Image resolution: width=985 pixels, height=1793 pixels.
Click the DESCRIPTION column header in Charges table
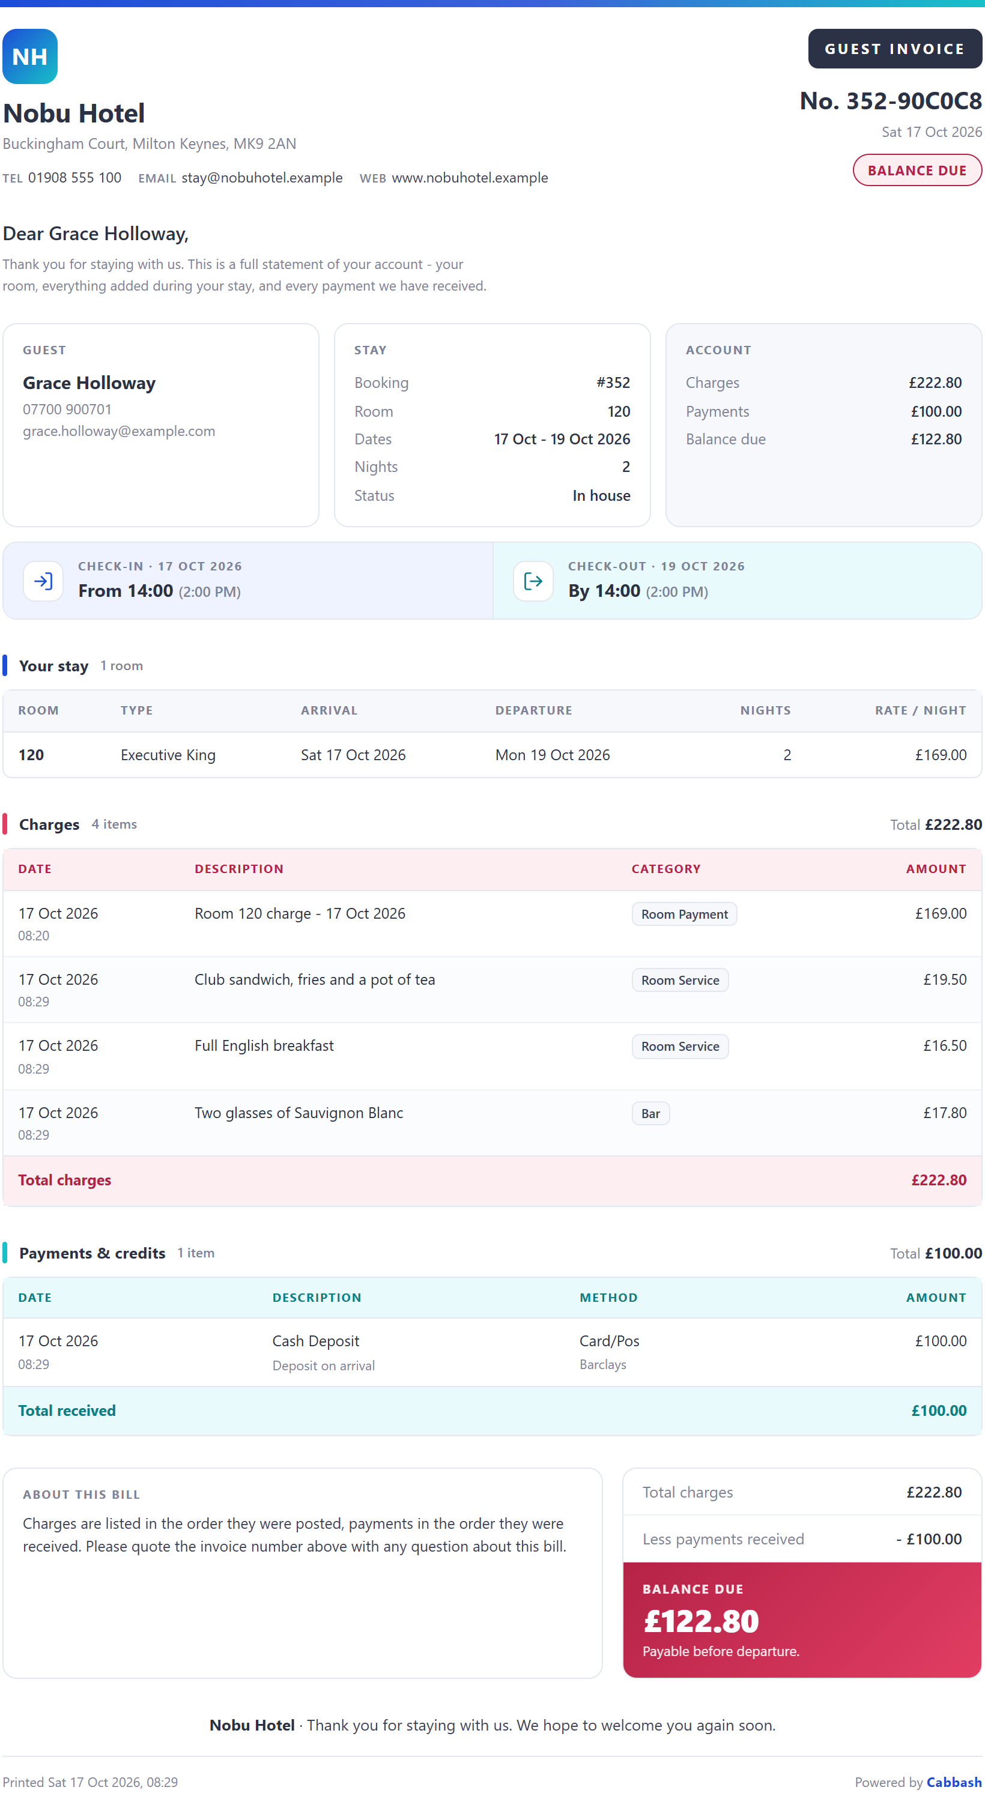tap(239, 869)
